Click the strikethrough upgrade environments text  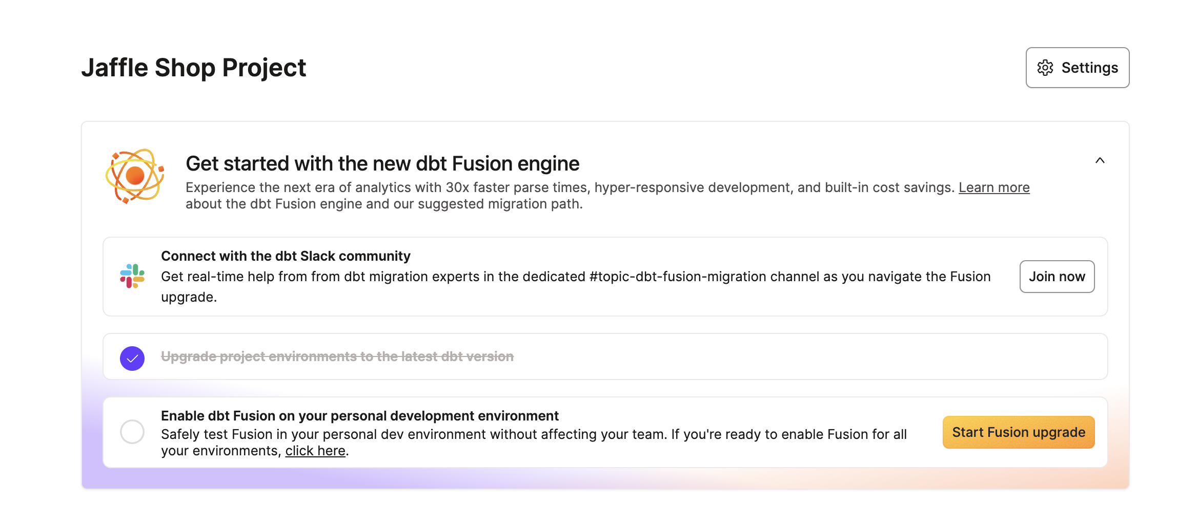(337, 356)
